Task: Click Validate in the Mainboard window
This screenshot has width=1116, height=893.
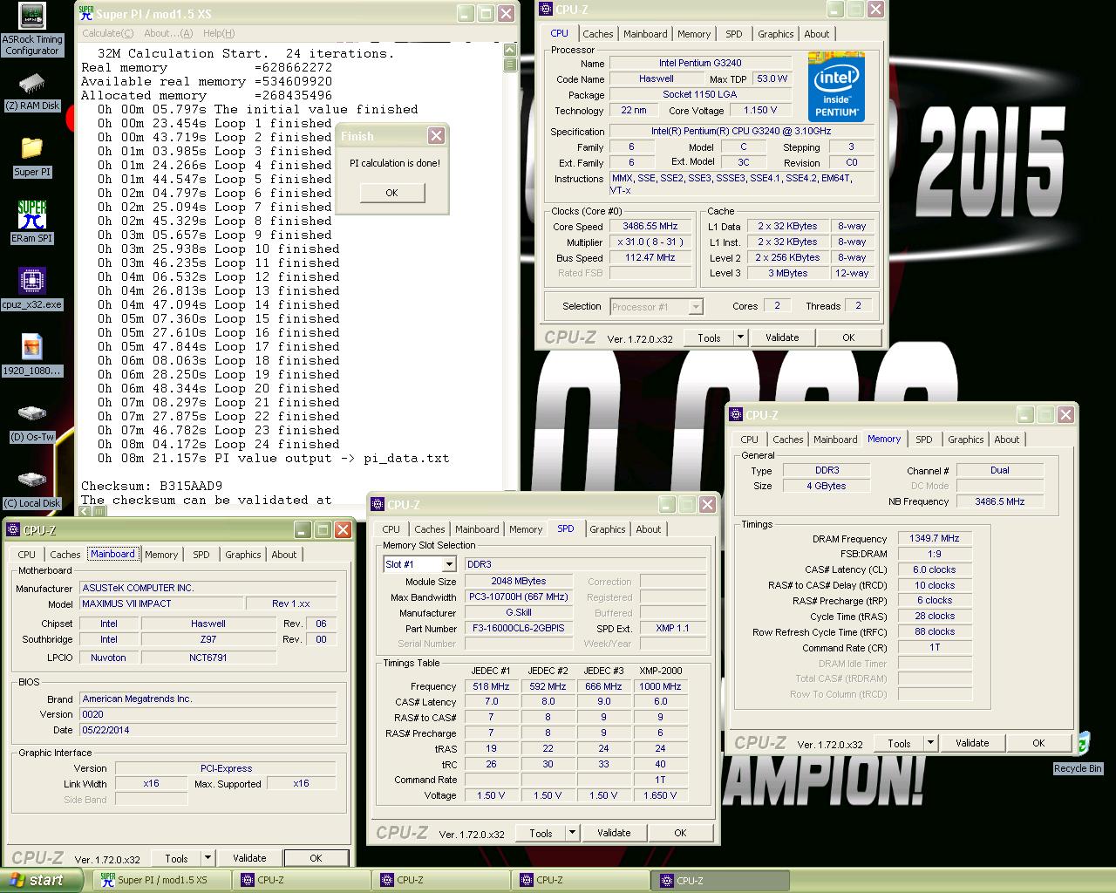Action: pyautogui.click(x=249, y=858)
